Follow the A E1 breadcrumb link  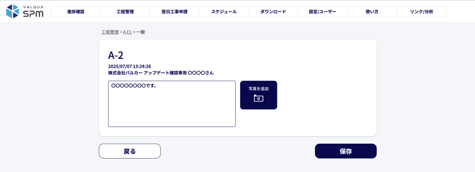pyautogui.click(x=127, y=32)
